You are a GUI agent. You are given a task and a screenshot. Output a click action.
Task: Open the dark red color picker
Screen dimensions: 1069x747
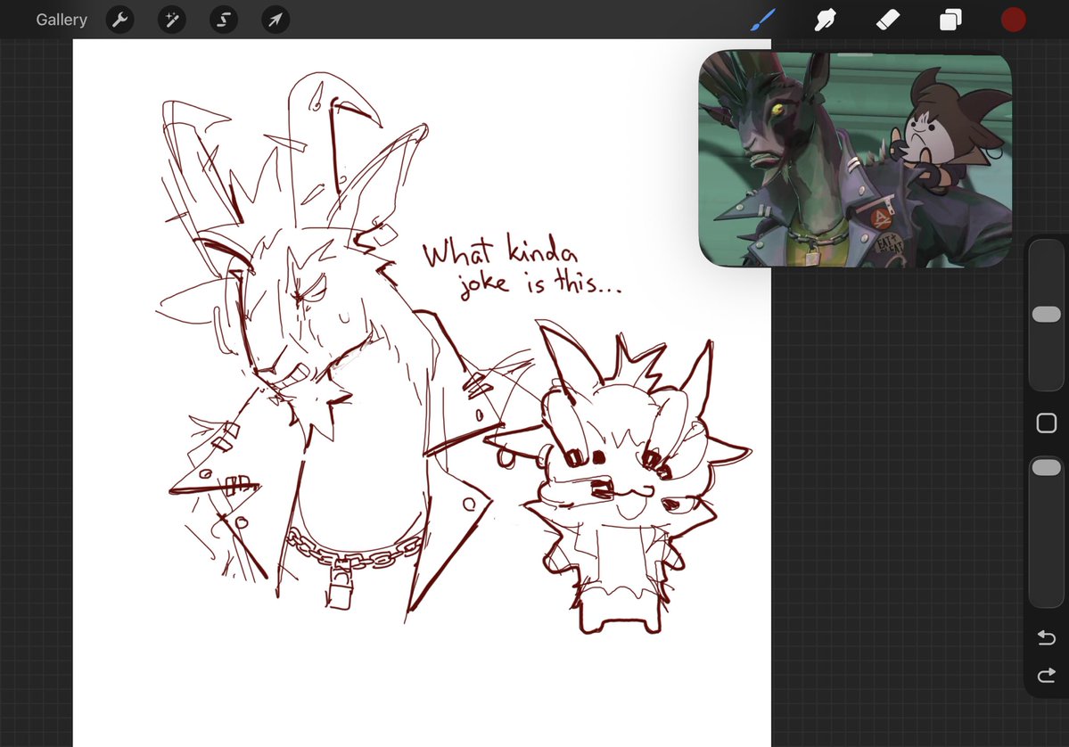click(1013, 20)
